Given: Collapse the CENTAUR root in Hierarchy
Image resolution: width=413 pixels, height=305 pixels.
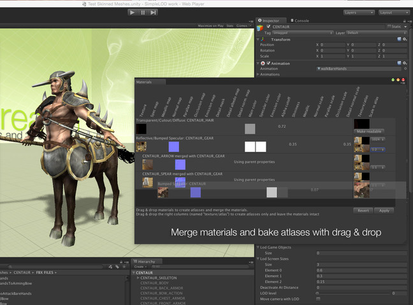Looking at the screenshot, I should [x=134, y=273].
